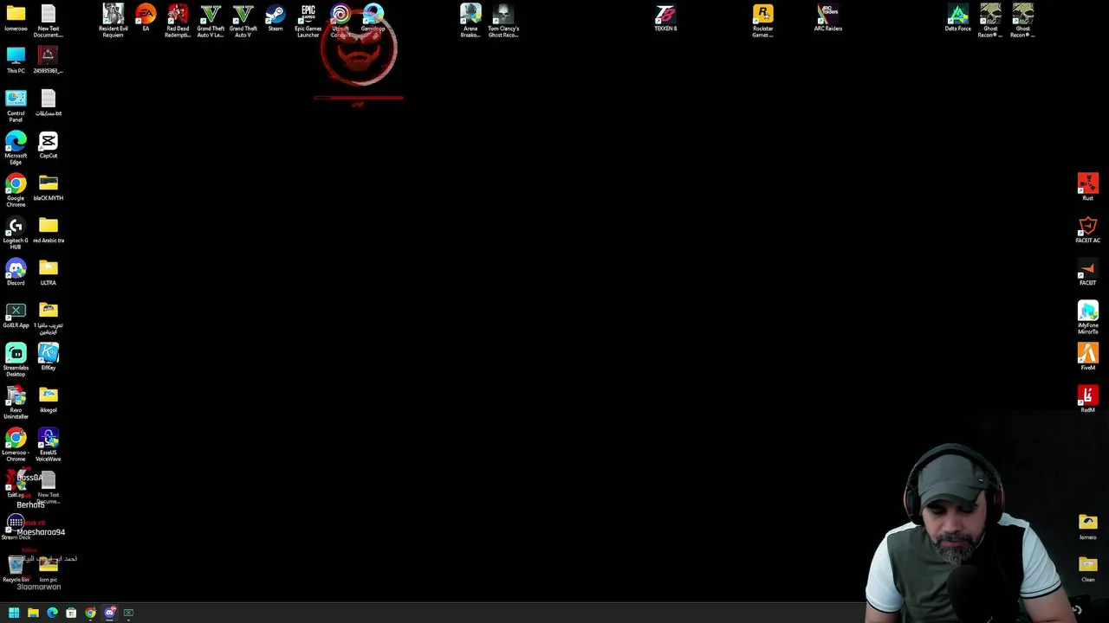Launch FiveM shortcut

click(1088, 357)
